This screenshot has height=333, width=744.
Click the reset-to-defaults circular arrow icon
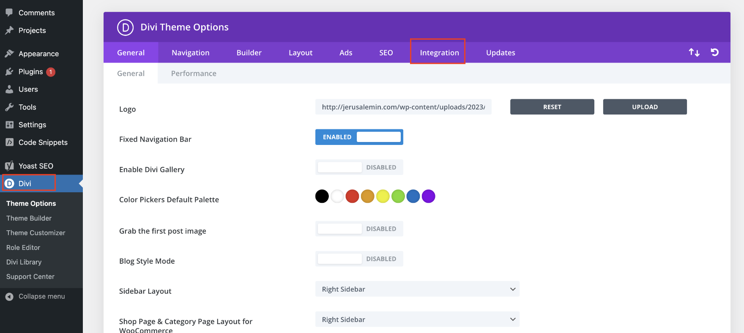(x=714, y=52)
